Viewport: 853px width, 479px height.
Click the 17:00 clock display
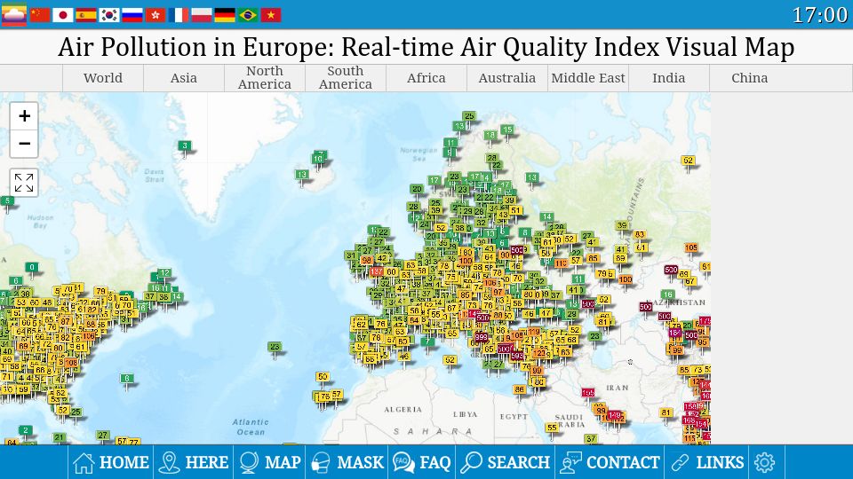tap(820, 15)
